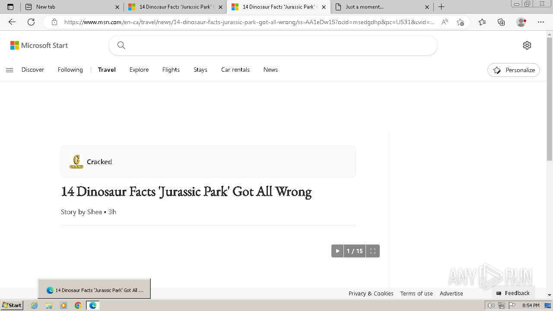Enter fullscreen slideshow view
This screenshot has width=553, height=311.
pos(373,251)
